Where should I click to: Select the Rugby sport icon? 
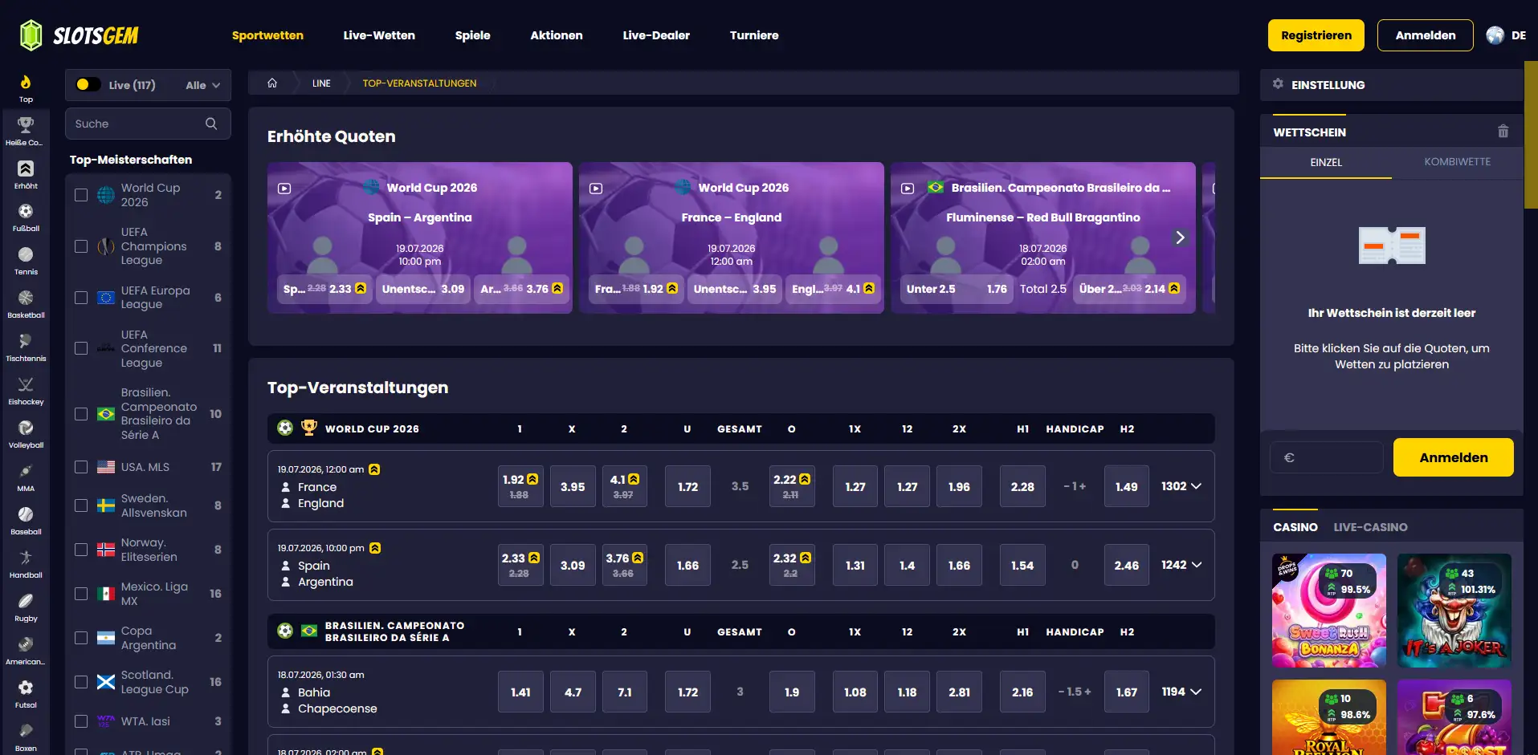coord(26,601)
